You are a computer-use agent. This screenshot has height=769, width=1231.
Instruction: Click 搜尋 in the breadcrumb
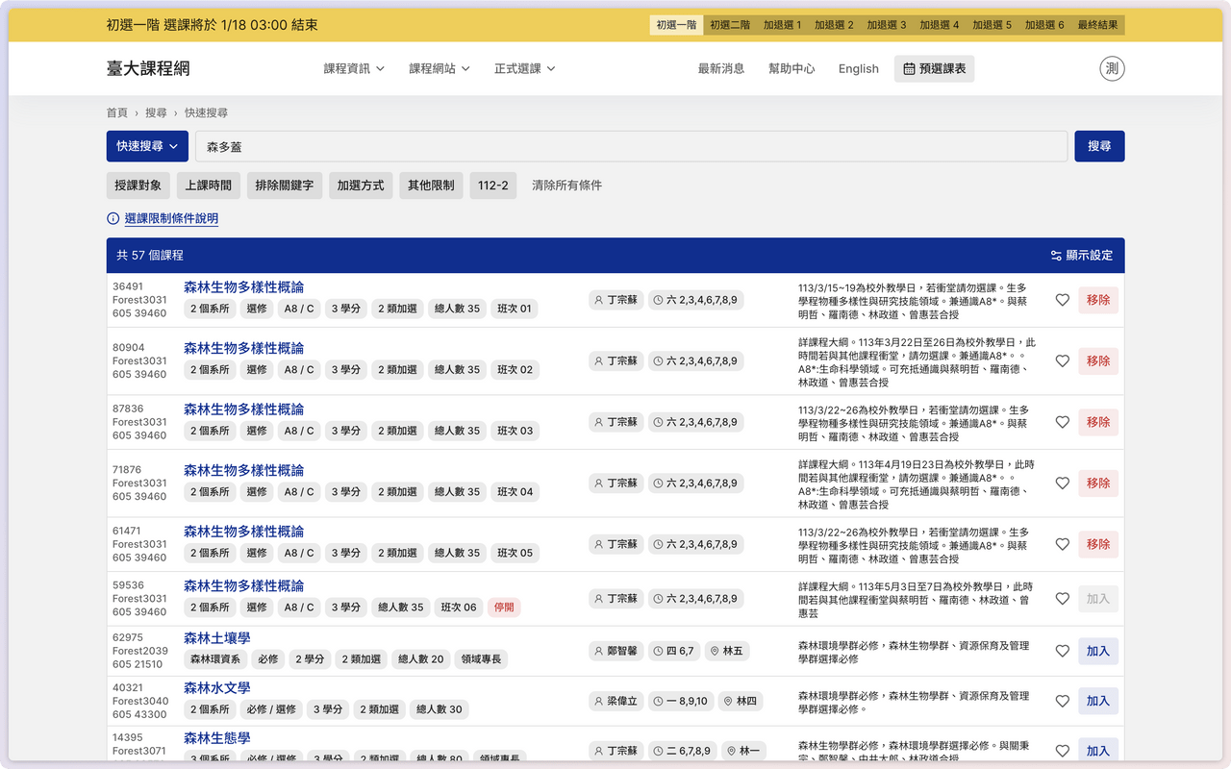[156, 112]
